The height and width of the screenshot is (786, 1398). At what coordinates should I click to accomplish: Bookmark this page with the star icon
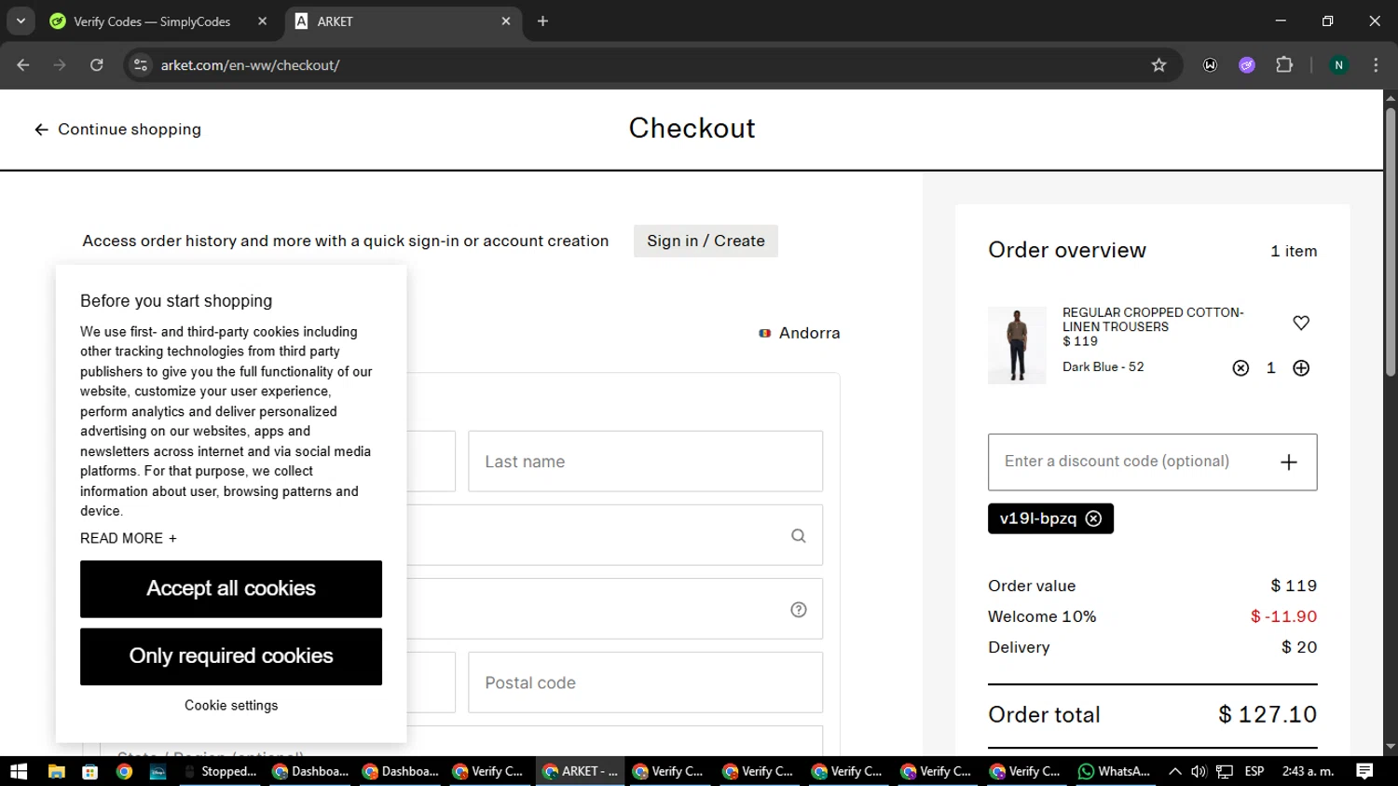pos(1158,65)
